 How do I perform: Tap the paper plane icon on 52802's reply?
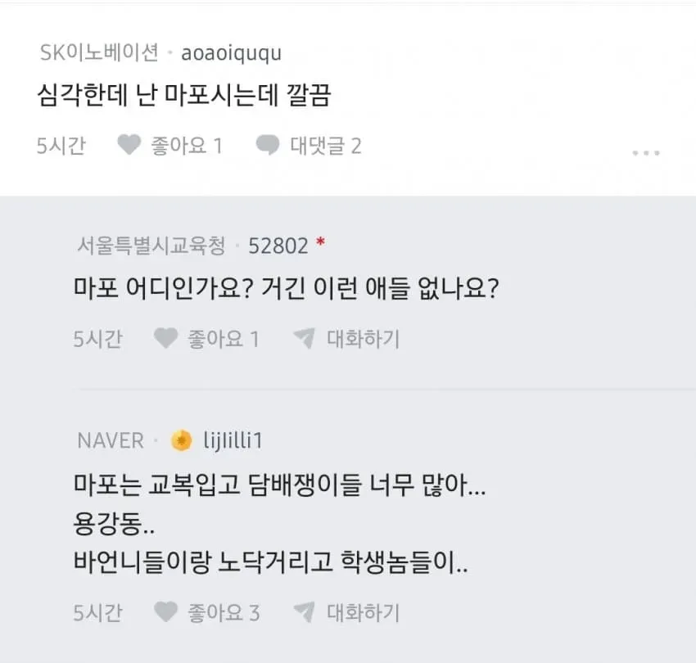click(x=304, y=339)
